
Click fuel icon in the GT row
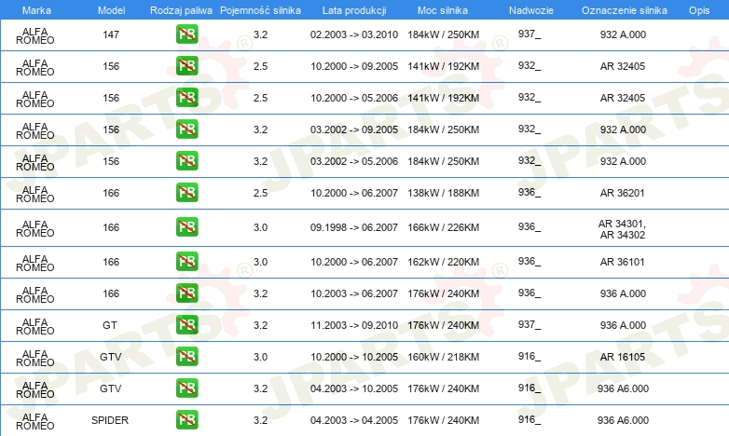point(186,325)
